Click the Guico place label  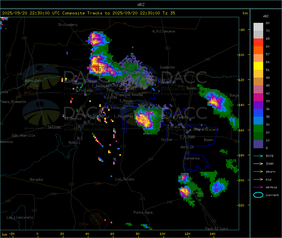tap(191, 88)
